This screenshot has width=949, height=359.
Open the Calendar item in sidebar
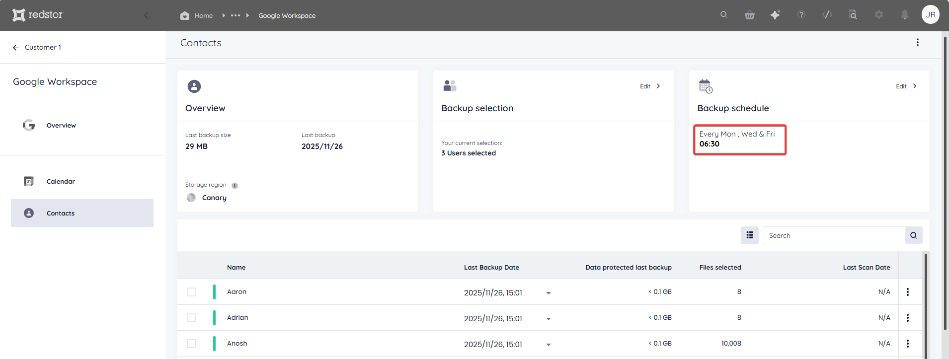(82, 181)
